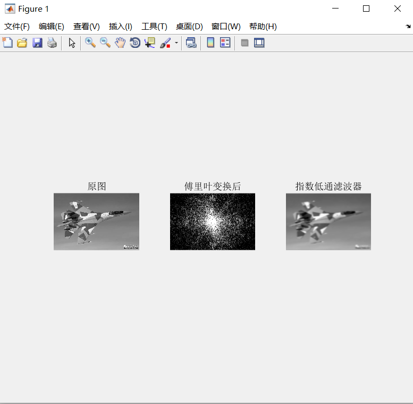
Task: Open the 桌面(D) menu
Action: (x=189, y=27)
